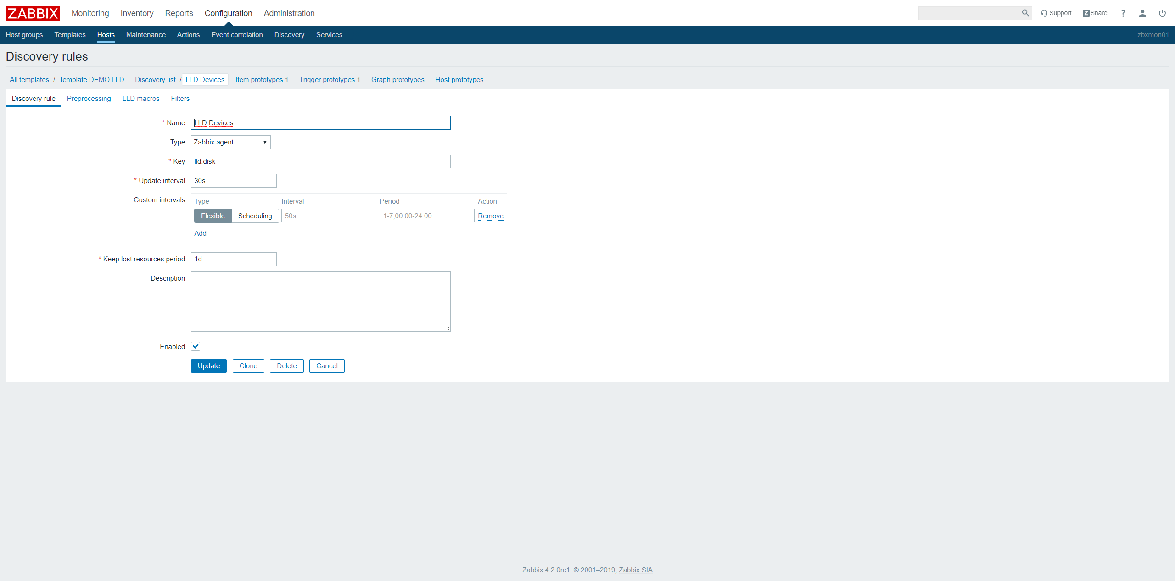The height and width of the screenshot is (581, 1175).
Task: Focus the Name input field
Action: (x=321, y=123)
